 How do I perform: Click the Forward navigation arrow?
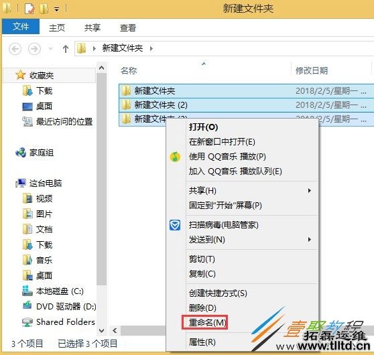pos(34,49)
